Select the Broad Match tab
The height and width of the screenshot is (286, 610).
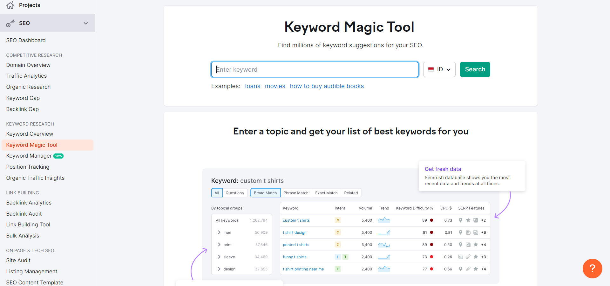coord(265,193)
